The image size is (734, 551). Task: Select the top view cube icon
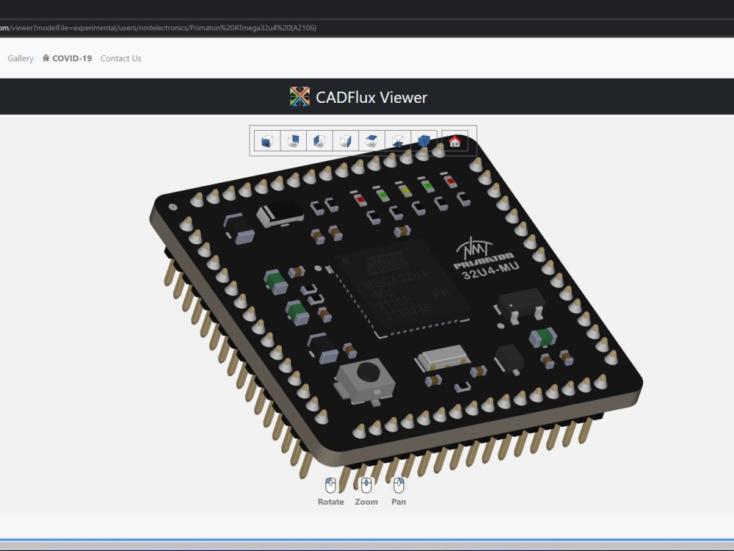[x=371, y=140]
